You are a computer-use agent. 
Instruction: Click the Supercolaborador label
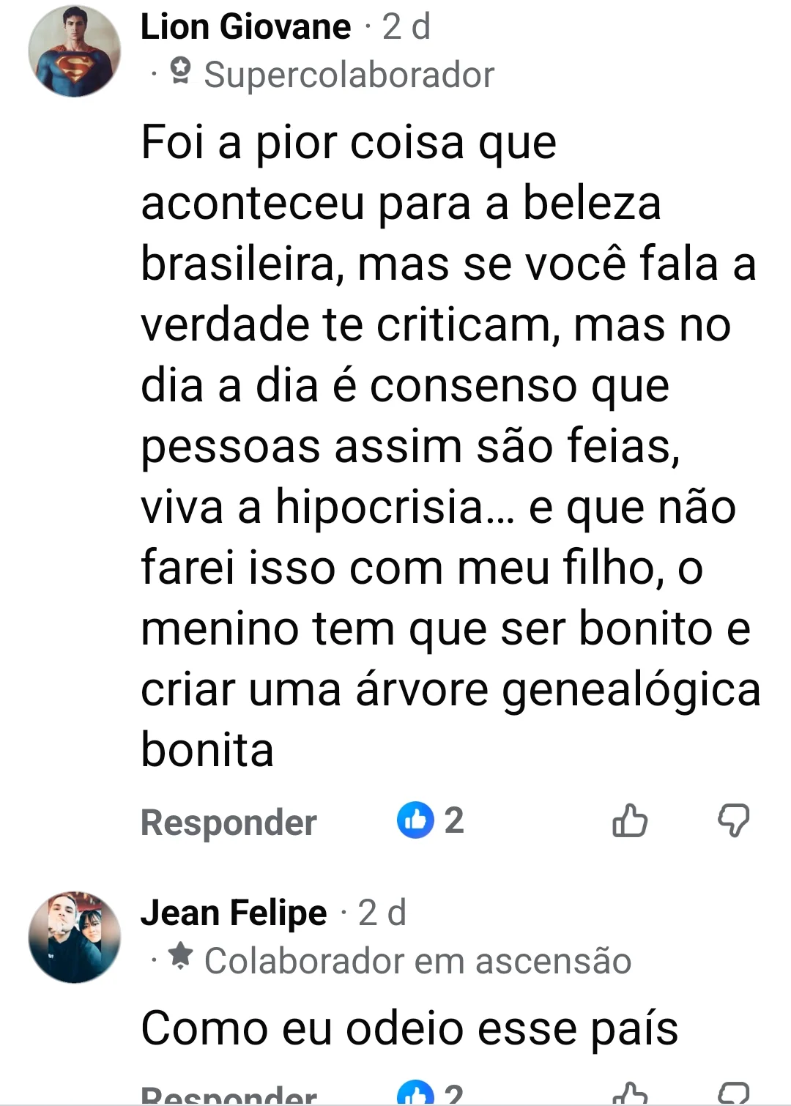(349, 75)
